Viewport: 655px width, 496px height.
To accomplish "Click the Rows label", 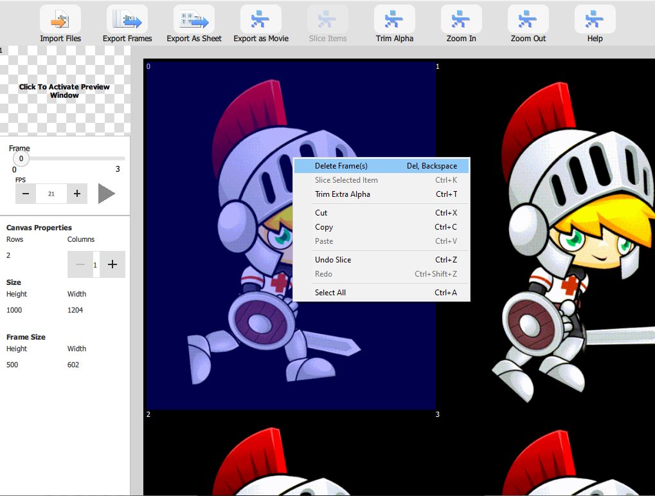I will click(x=15, y=239).
